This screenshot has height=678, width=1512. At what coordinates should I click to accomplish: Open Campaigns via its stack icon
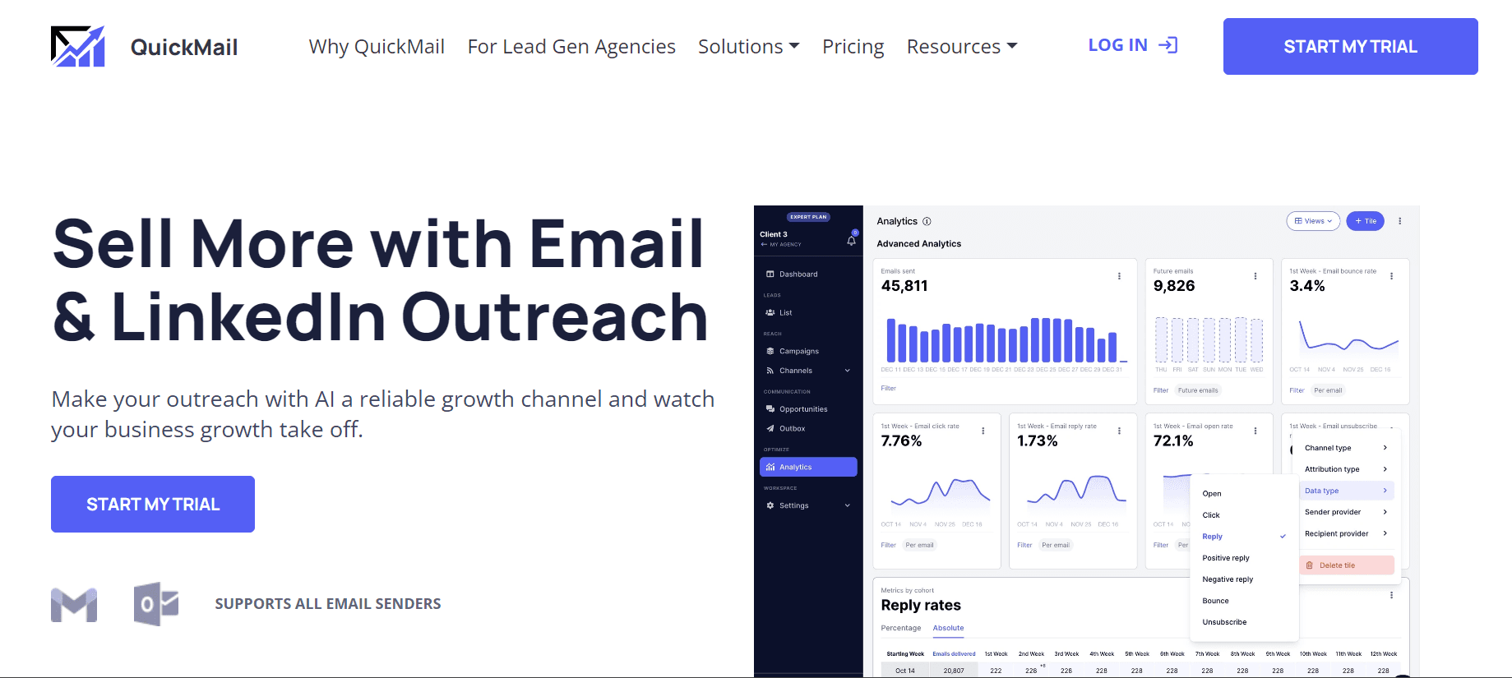pos(770,351)
